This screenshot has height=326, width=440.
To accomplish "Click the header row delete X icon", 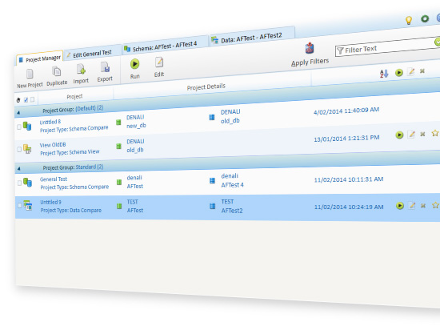I will (422, 71).
